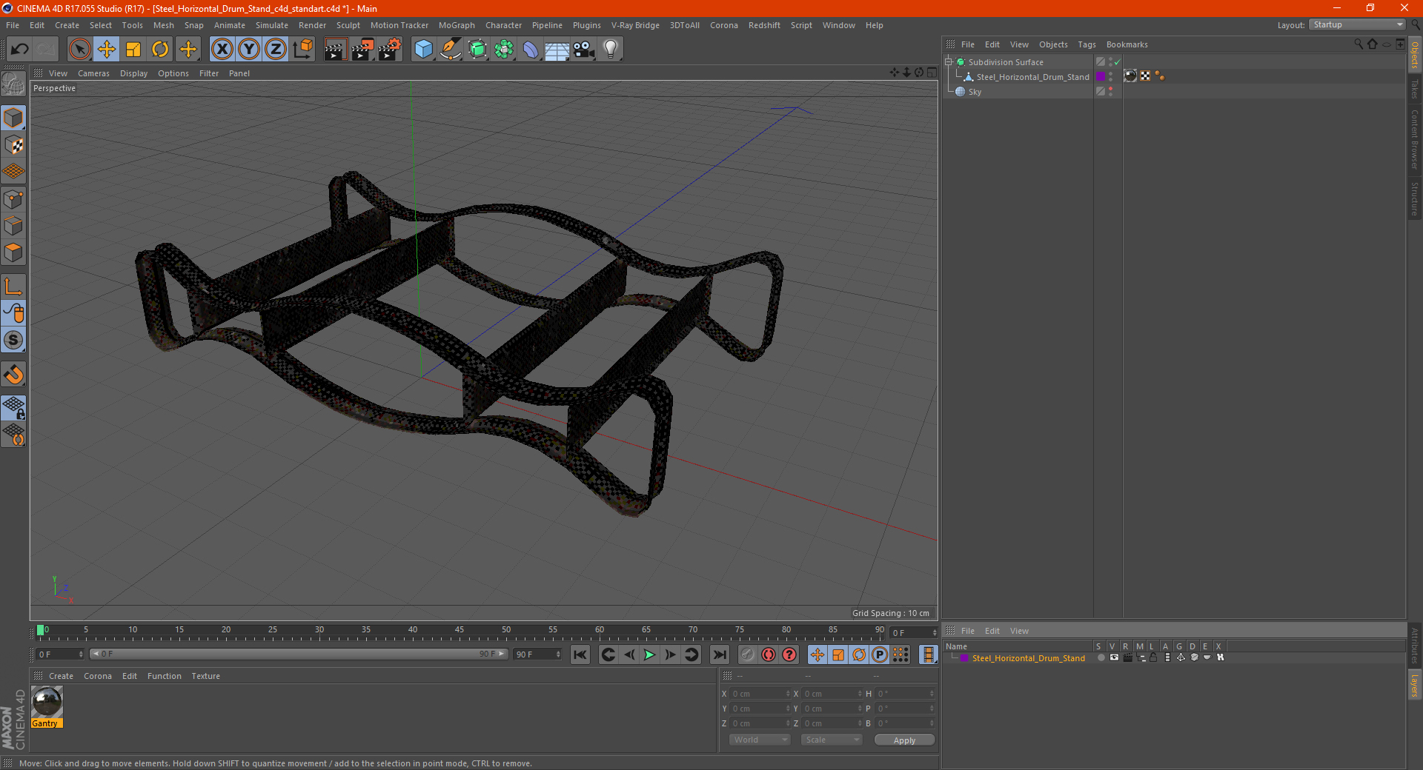Toggle Z axis lock
The image size is (1423, 770).
click(276, 50)
